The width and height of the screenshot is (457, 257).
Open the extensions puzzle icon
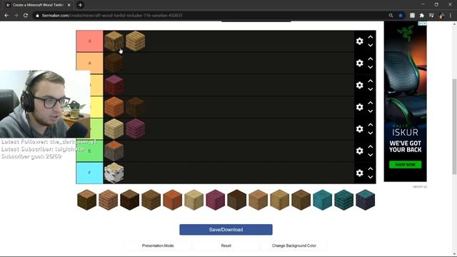[422, 16]
